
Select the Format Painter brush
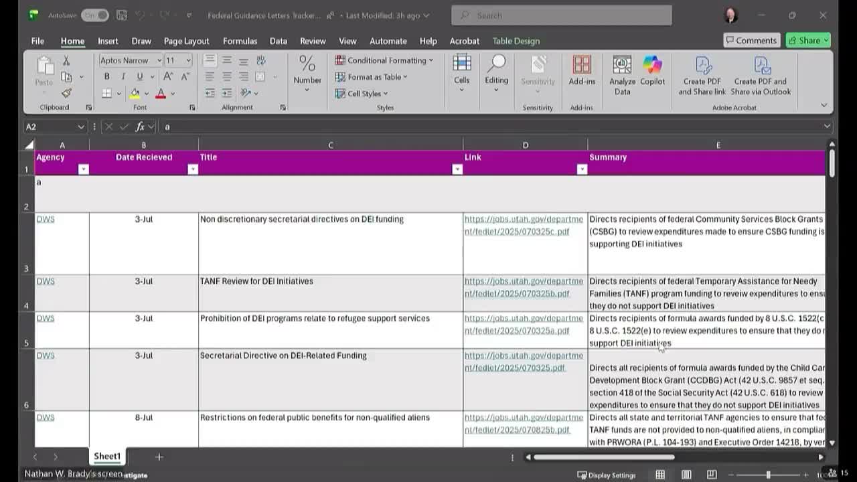click(66, 94)
